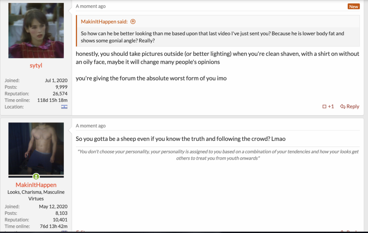
Task: Click the italic signature quote text
Action: click(218, 154)
